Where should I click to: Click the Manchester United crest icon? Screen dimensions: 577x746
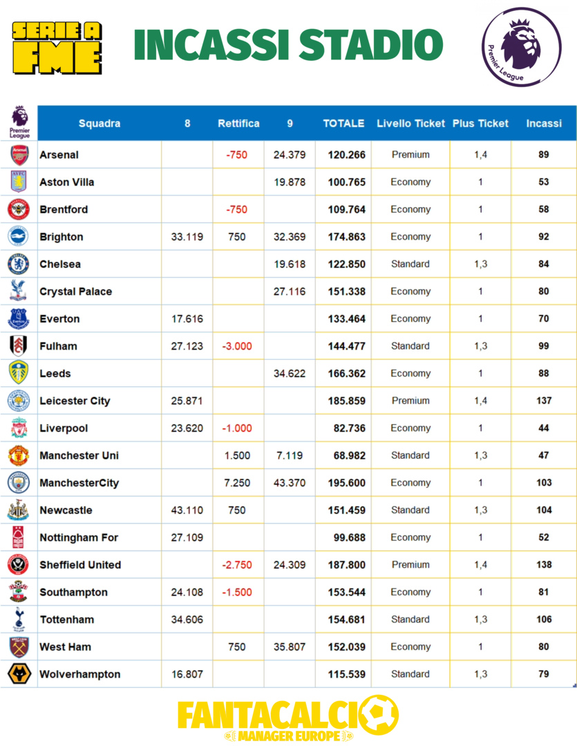pos(19,455)
